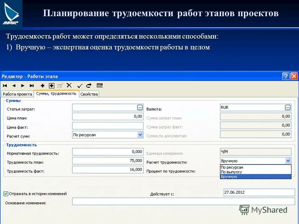The width and height of the screenshot is (299, 224).
Task: Click the first record navigation icon
Action: coord(5,86)
